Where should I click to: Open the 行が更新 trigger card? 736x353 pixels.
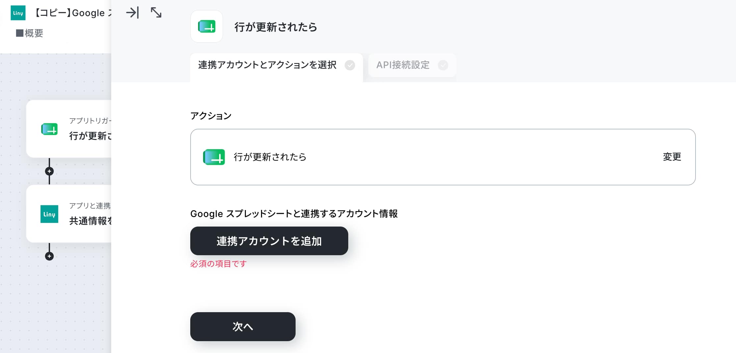69,129
